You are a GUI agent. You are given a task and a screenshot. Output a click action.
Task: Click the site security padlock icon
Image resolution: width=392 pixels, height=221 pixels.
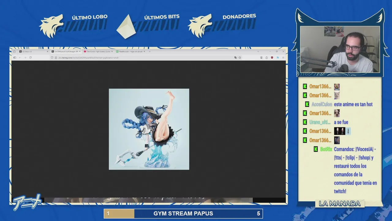[56, 58]
